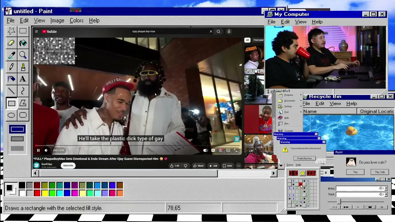This screenshot has width=395, height=222.
Task: Select the rectangular Select tool in Paint
Action: 23,31
